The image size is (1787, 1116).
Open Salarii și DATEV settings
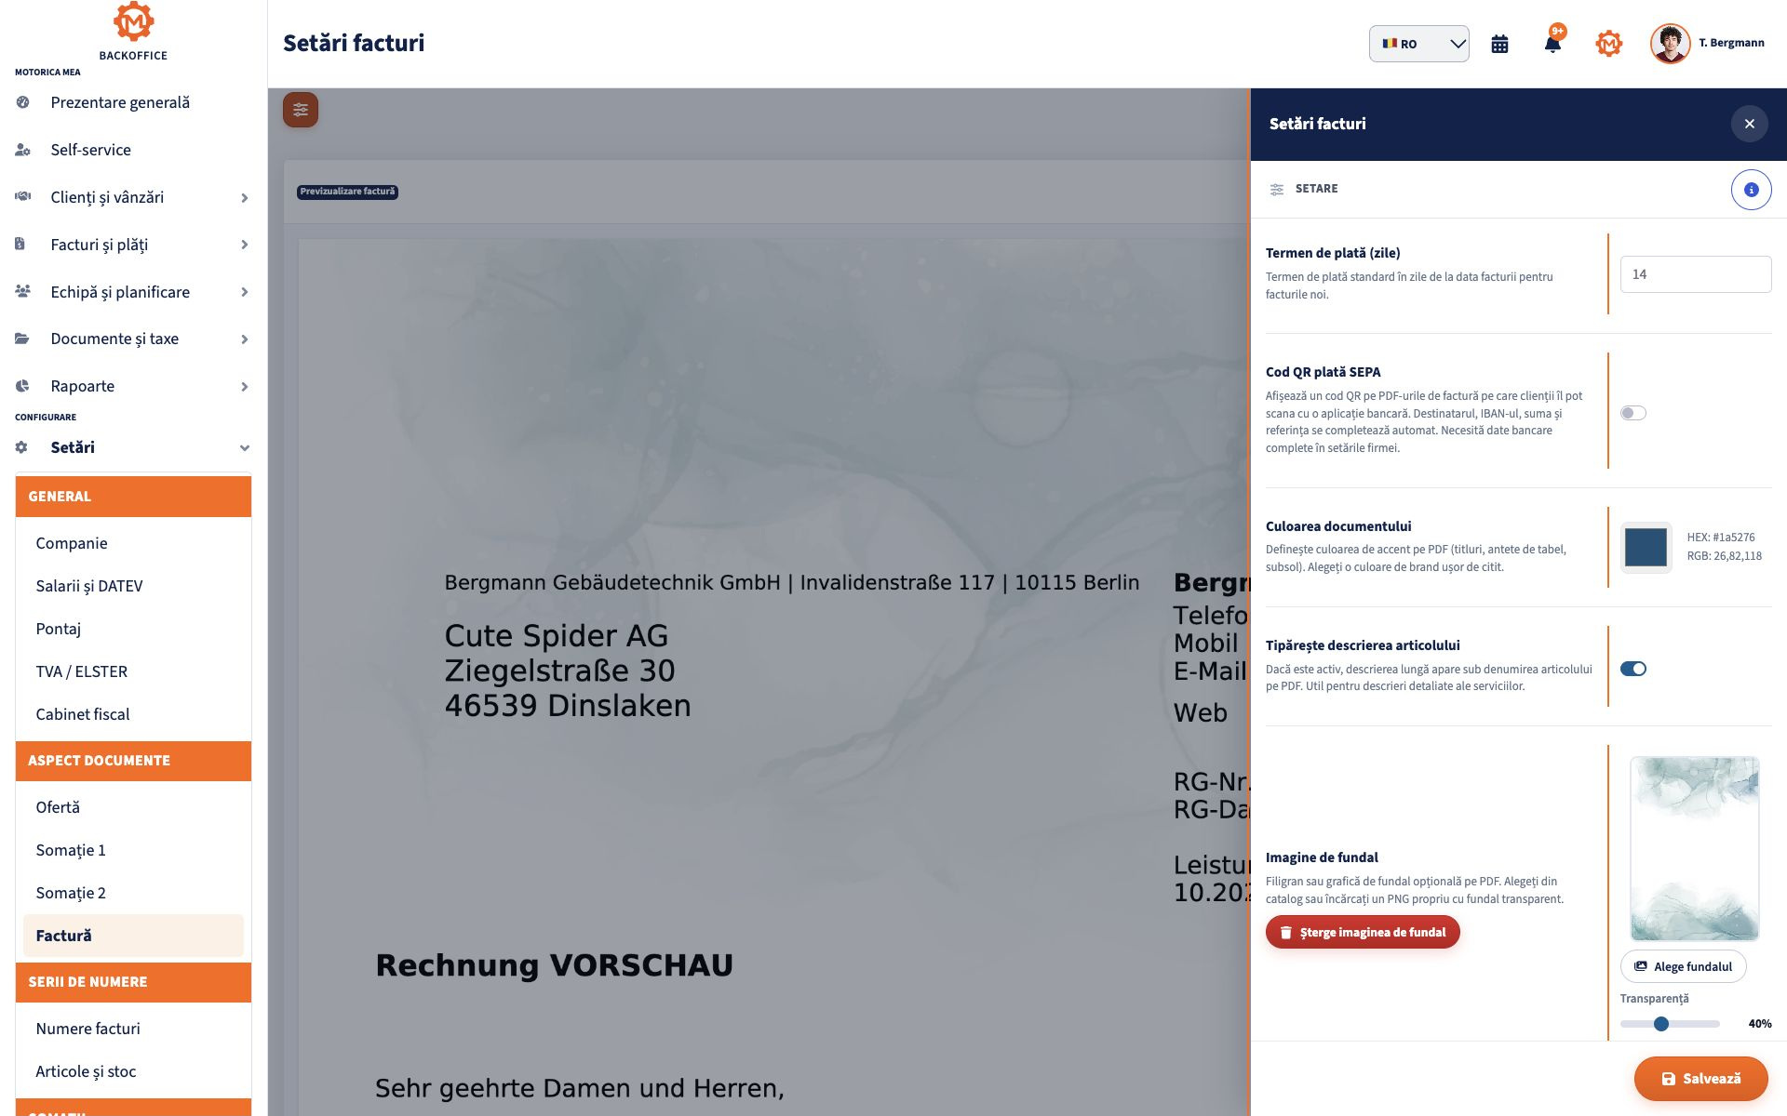point(133,586)
